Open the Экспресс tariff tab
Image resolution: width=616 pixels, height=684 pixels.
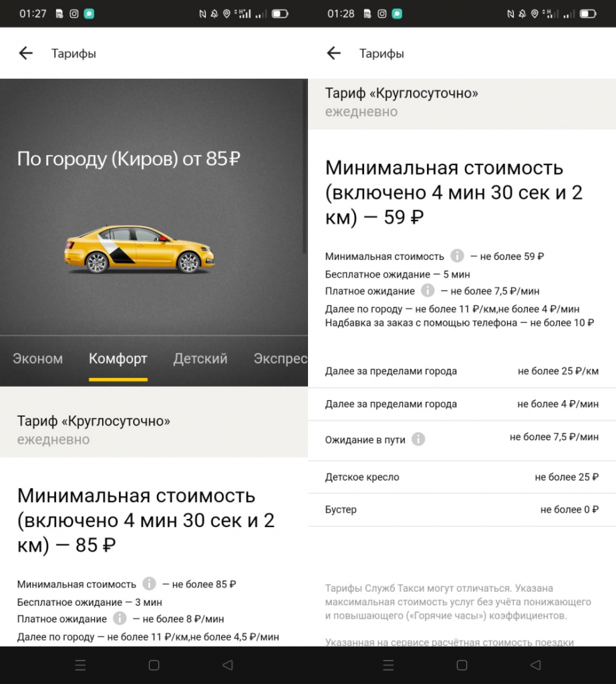(x=281, y=359)
